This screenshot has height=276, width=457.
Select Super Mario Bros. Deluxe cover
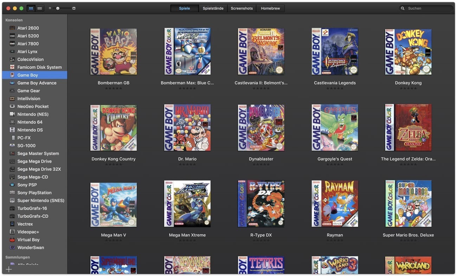click(408, 204)
